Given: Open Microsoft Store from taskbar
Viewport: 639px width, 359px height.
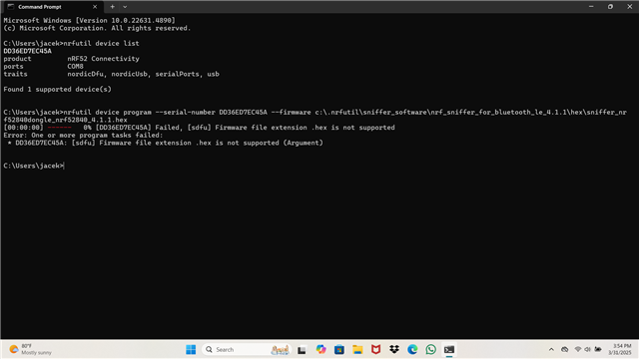Looking at the screenshot, I should [x=339, y=349].
